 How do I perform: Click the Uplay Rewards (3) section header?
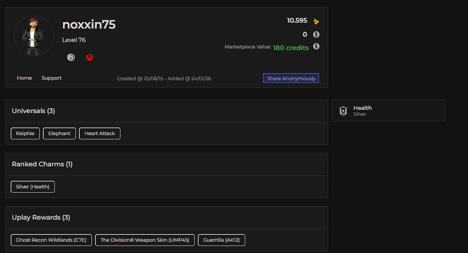point(41,217)
